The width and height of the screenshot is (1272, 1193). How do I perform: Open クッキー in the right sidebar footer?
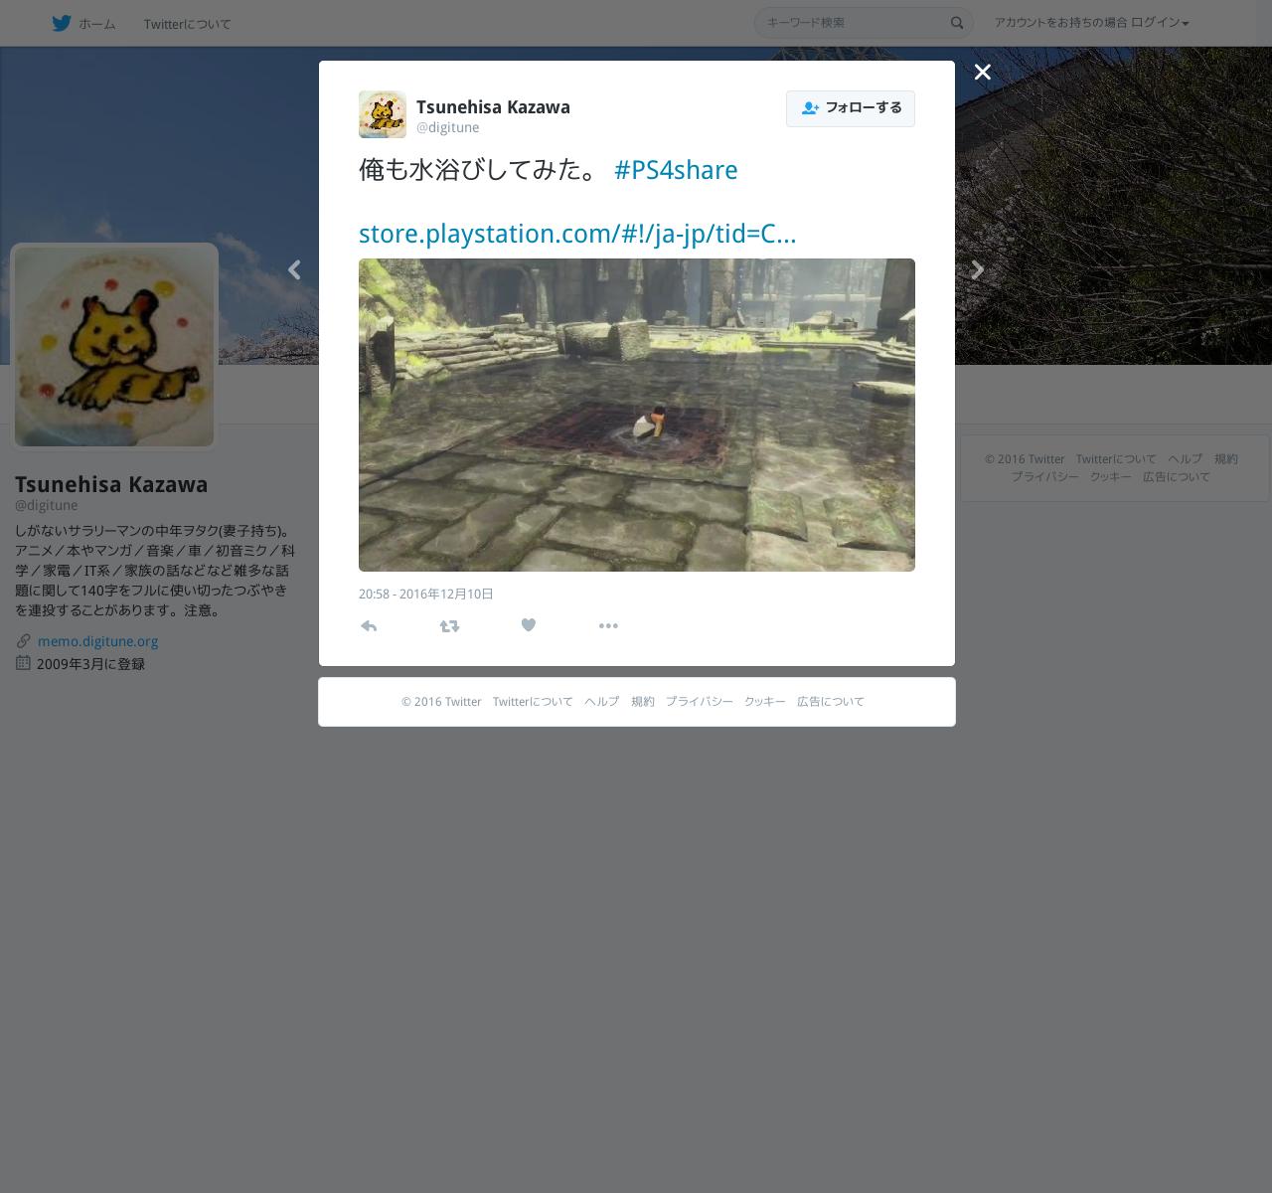(x=1111, y=477)
